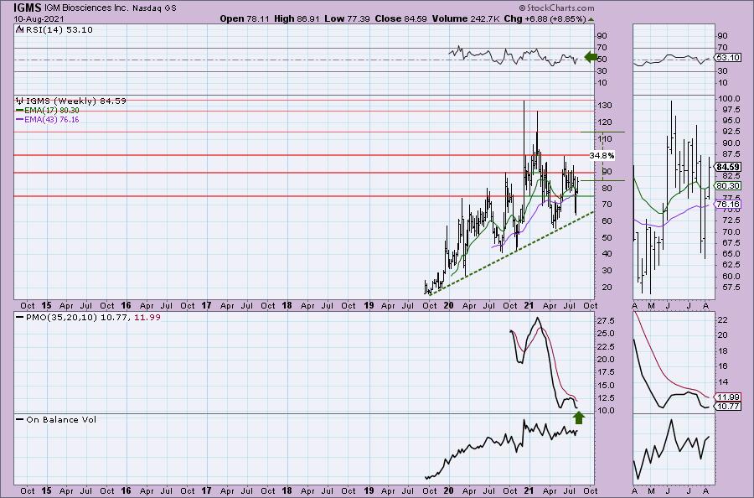The image size is (754, 498).
Task: Click the EMA(17) 80.30 legend entry
Action: tap(48, 111)
